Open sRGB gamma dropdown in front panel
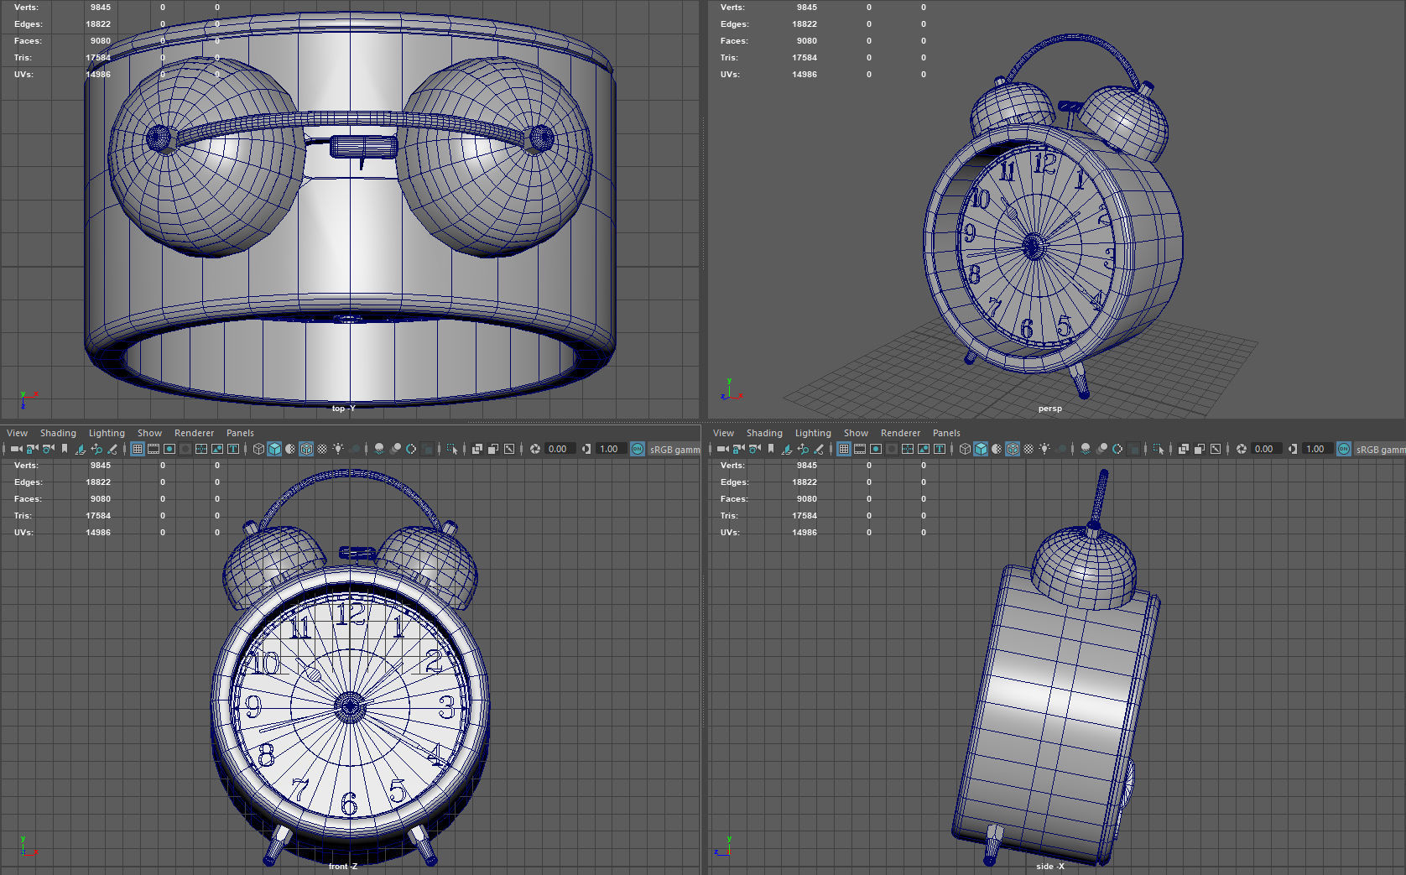 pos(674,449)
